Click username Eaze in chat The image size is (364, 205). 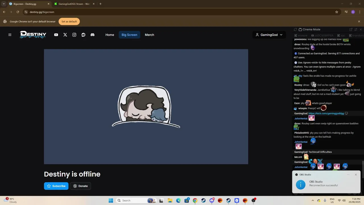pos(297,103)
